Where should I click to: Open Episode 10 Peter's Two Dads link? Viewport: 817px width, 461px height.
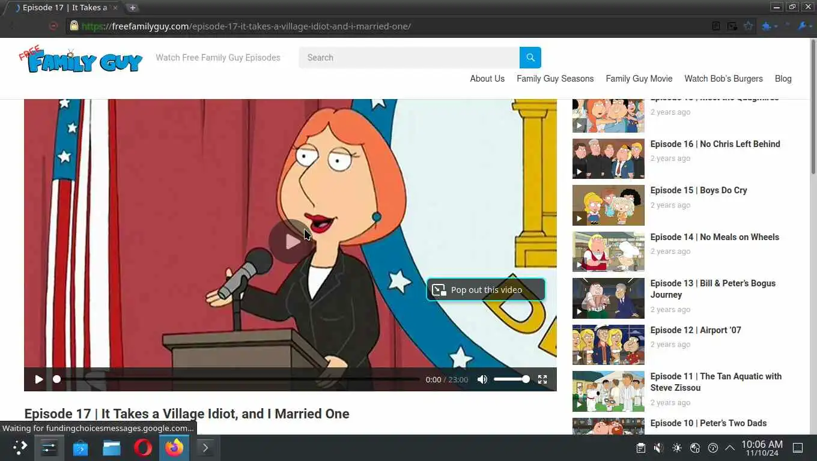[708, 423]
